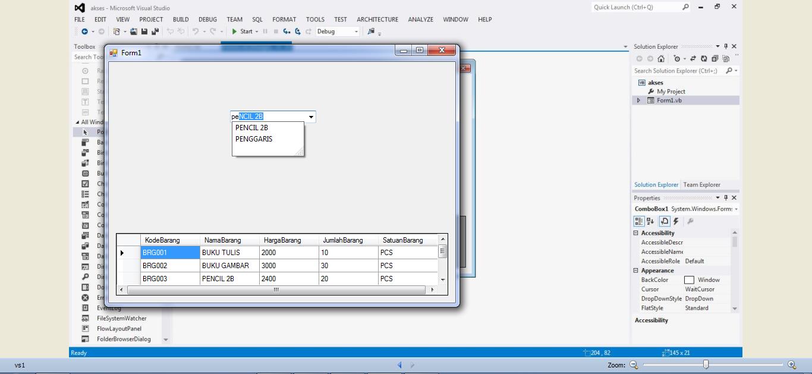
Task: Pin the Solution Explorer panel
Action: click(x=726, y=46)
